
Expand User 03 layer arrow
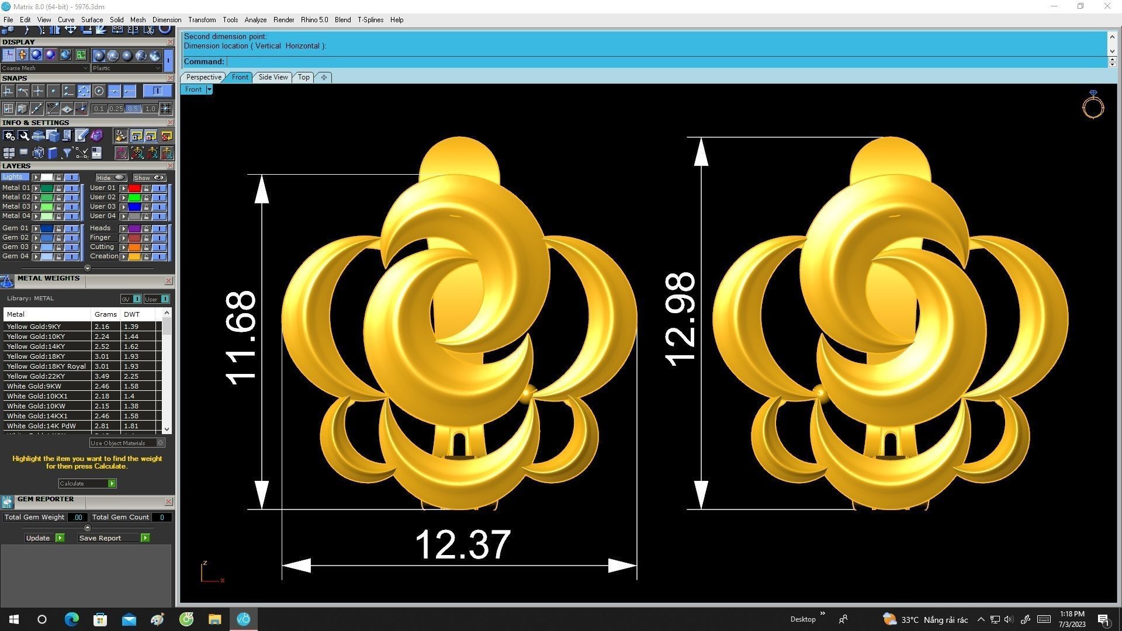pos(123,207)
